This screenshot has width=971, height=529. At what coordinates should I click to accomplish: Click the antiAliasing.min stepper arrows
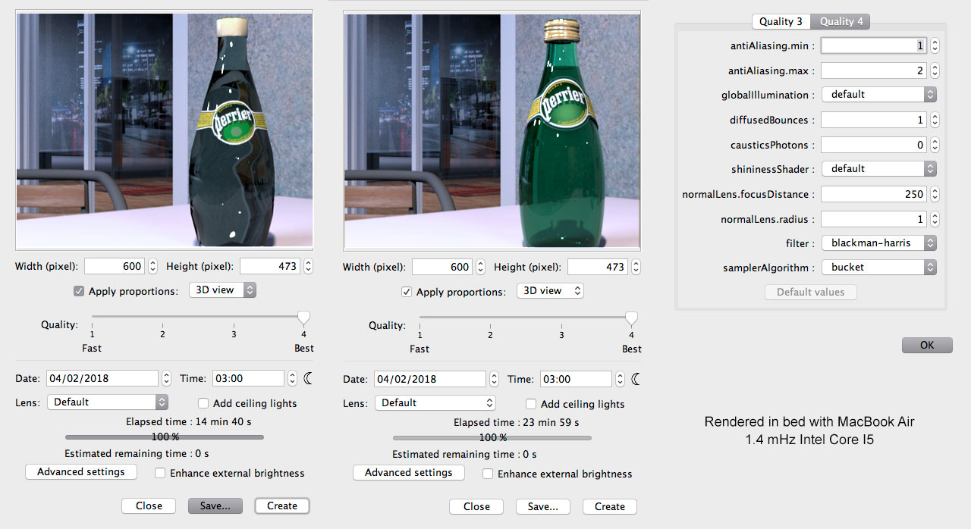tap(935, 45)
